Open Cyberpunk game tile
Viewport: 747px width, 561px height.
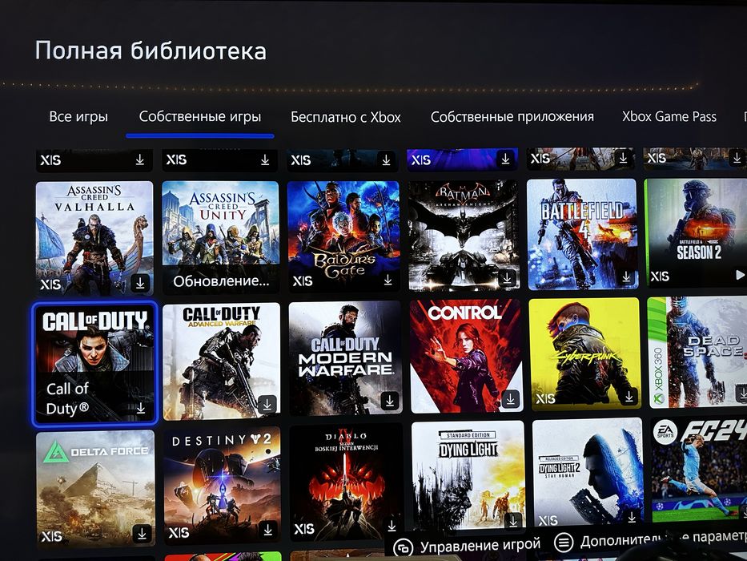585,354
